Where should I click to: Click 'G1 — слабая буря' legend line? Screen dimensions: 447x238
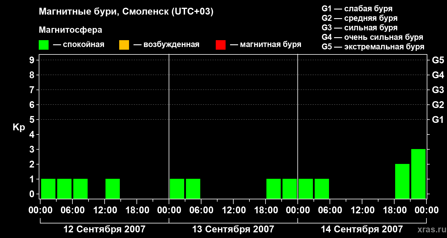pos(357,9)
